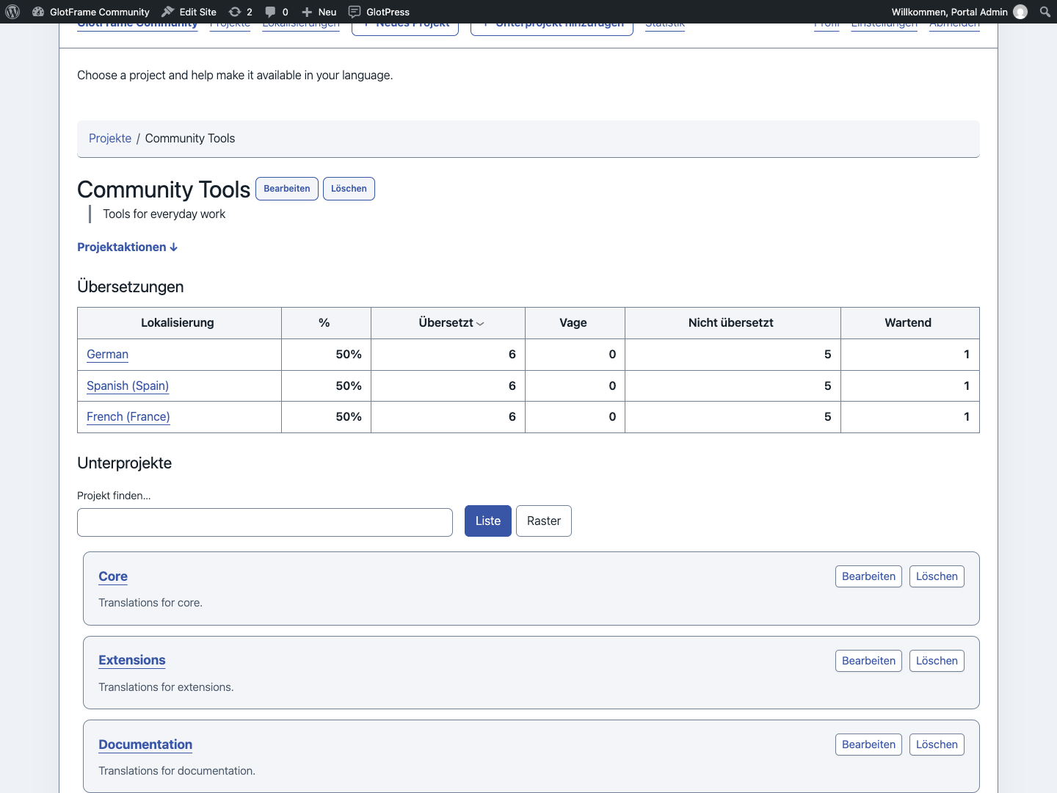Viewport: 1057px width, 793px height.
Task: Sort table by Nicht übersetzt header
Action: [730, 323]
